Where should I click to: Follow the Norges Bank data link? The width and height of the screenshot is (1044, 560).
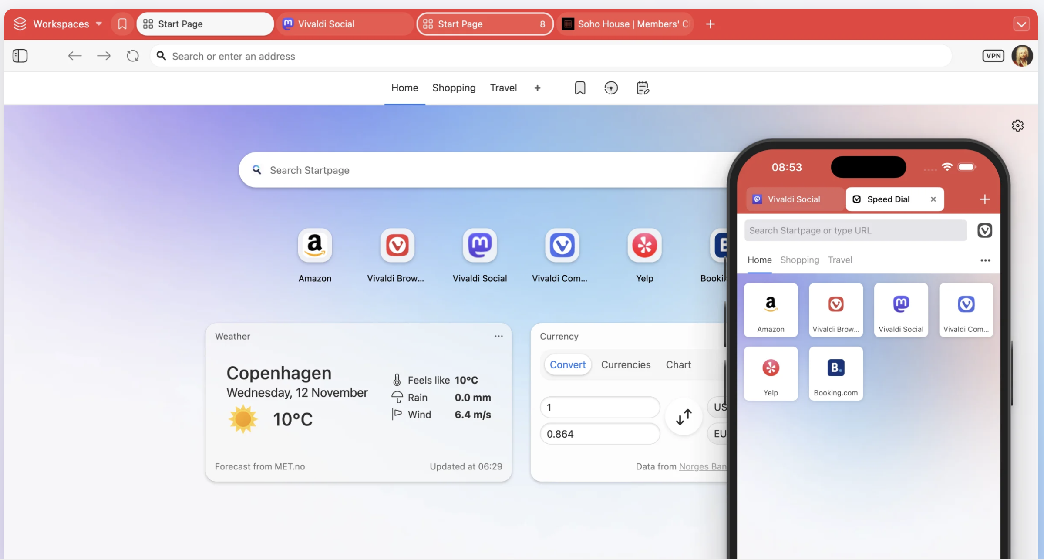pyautogui.click(x=702, y=466)
